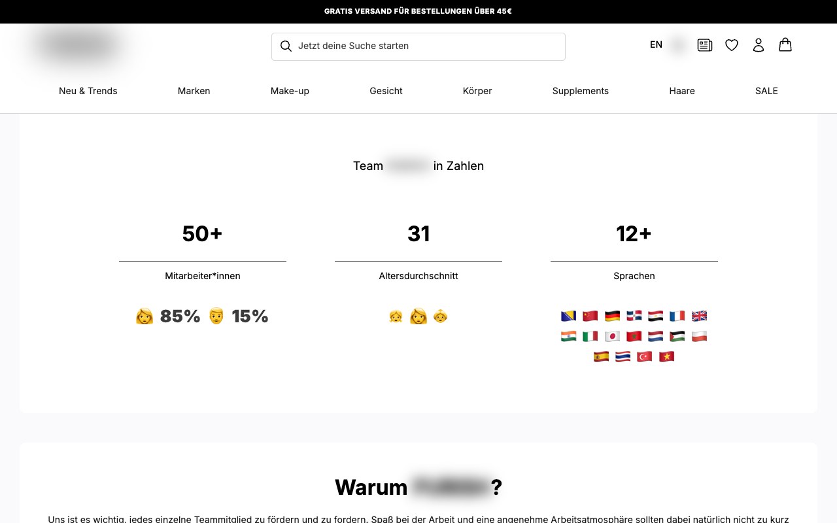Click the French flag emoji
Screen dimensions: 837x523
tap(677, 316)
